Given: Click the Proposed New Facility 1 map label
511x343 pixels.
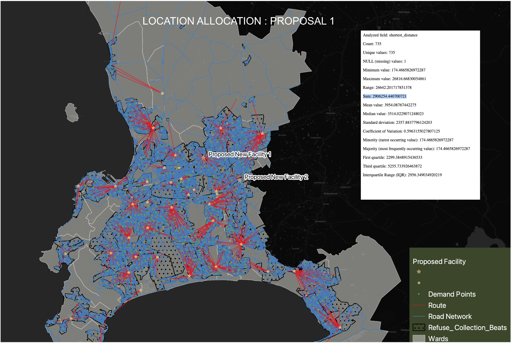Looking at the screenshot, I should 240,154.
